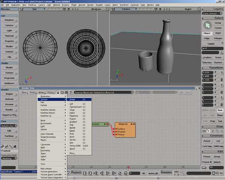Toggle the eye icon in Camera viewport header
225x180 pixels.
click(160, 9)
